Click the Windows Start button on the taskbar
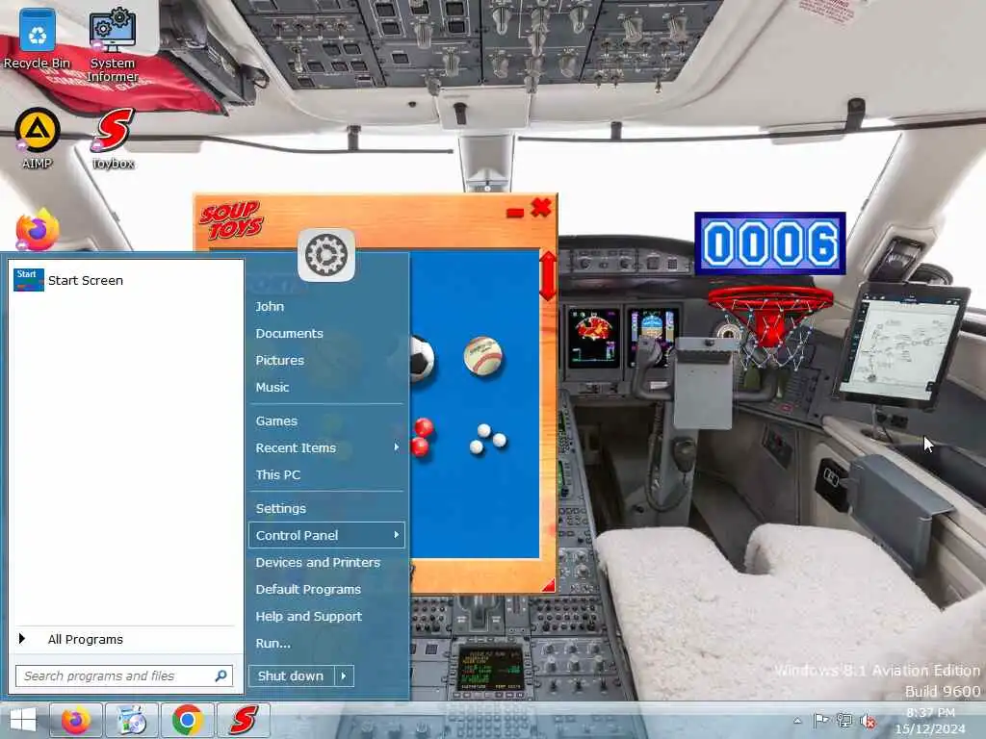 (23, 720)
